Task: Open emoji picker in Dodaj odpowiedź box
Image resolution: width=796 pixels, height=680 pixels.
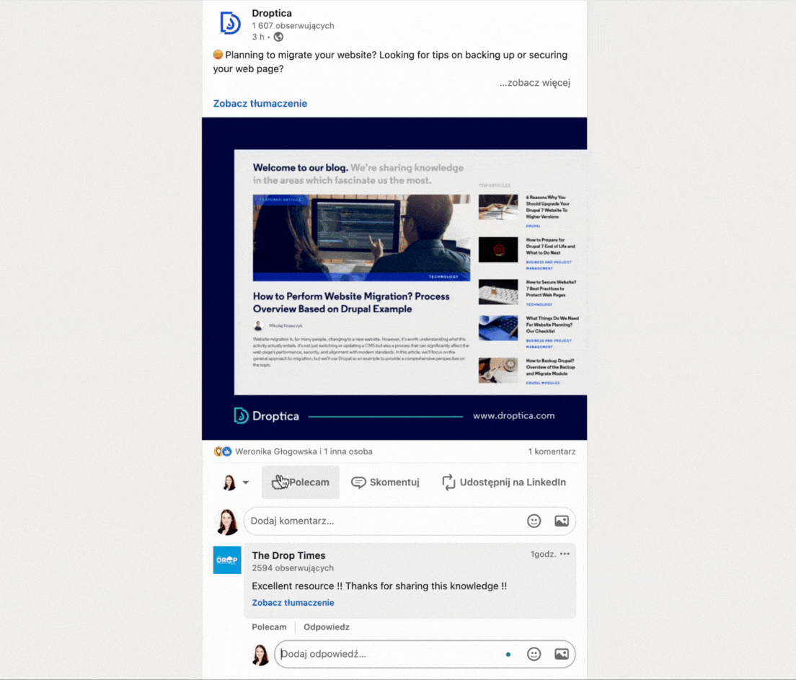Action: pyautogui.click(x=534, y=654)
